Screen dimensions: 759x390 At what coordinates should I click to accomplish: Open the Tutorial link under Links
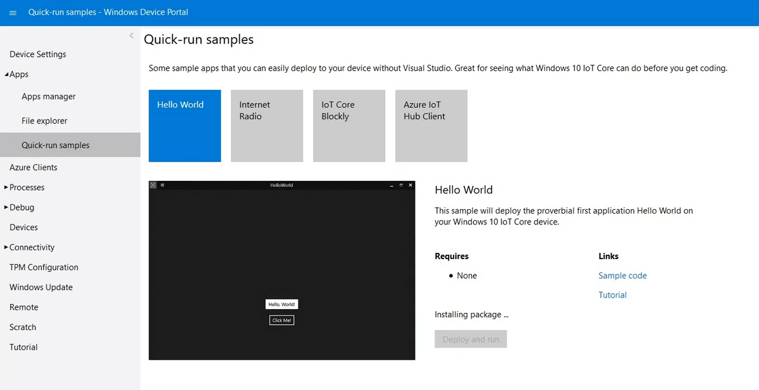click(x=612, y=295)
